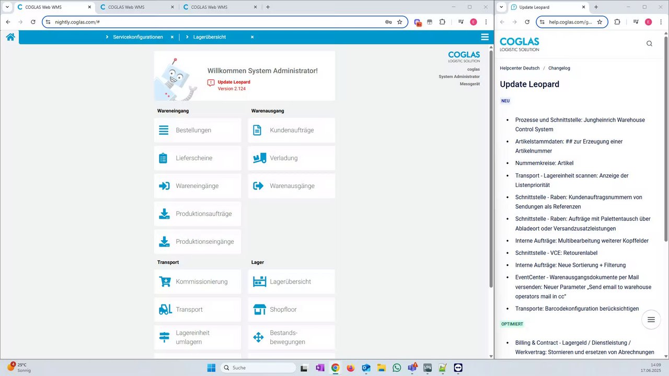Open Lieferscheine tile
This screenshot has height=376, width=669.
[198, 158]
